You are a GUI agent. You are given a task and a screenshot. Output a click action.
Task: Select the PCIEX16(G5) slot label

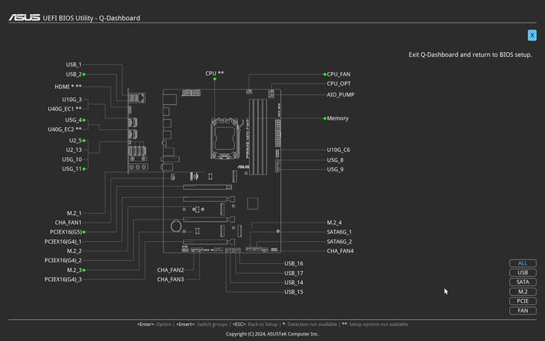[64, 232]
